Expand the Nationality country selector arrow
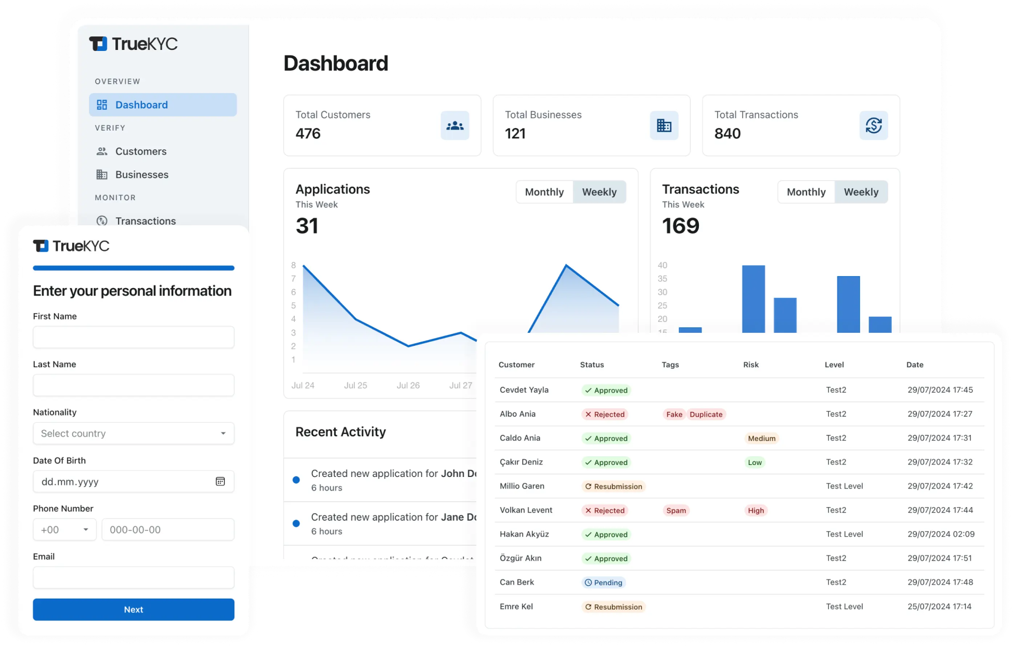Screen dimensions: 1013x646 coord(224,433)
